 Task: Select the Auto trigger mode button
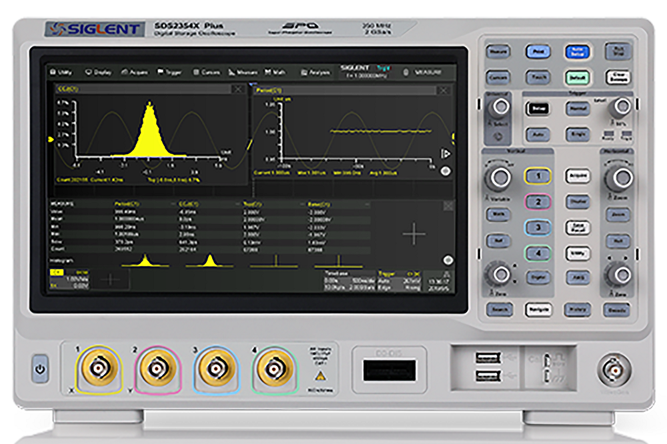pos(538,135)
